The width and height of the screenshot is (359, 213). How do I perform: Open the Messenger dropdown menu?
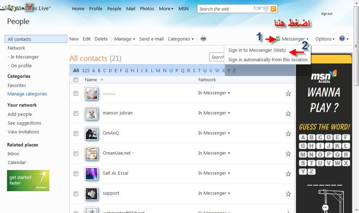pos(295,39)
